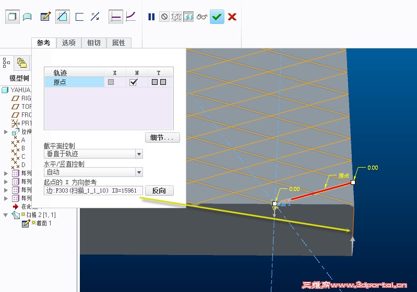
Task: Expand the first 阵列 pattern node
Action: [x=6, y=173]
